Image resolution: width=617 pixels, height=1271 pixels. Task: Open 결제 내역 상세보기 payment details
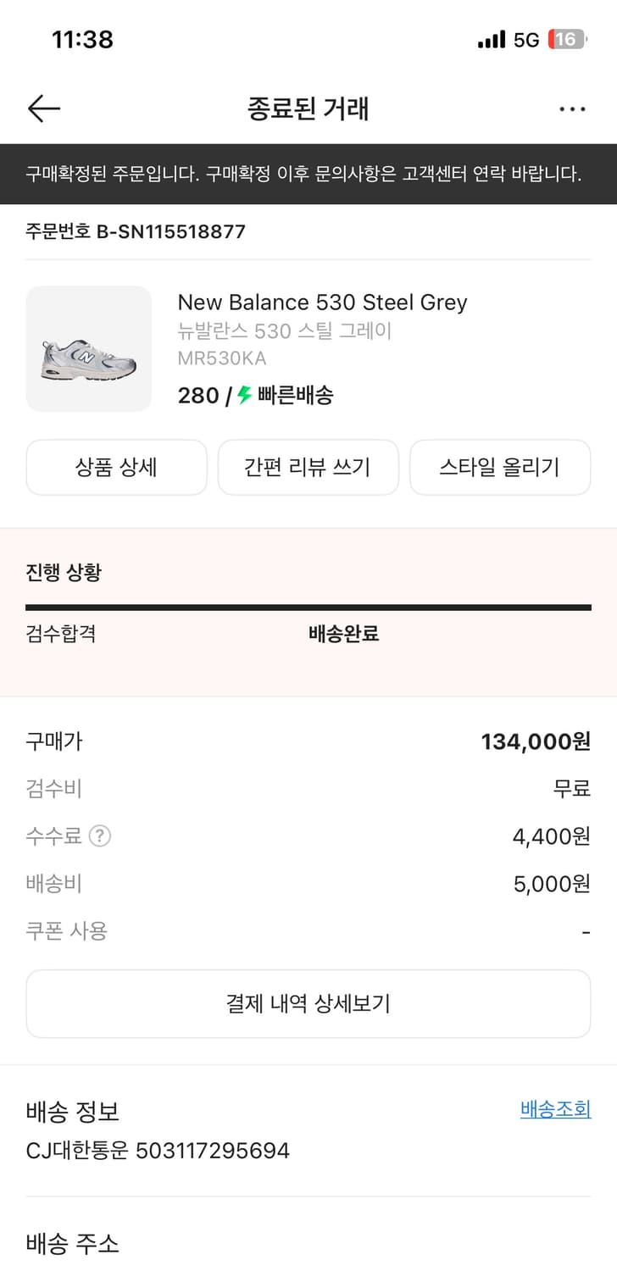(x=308, y=1004)
